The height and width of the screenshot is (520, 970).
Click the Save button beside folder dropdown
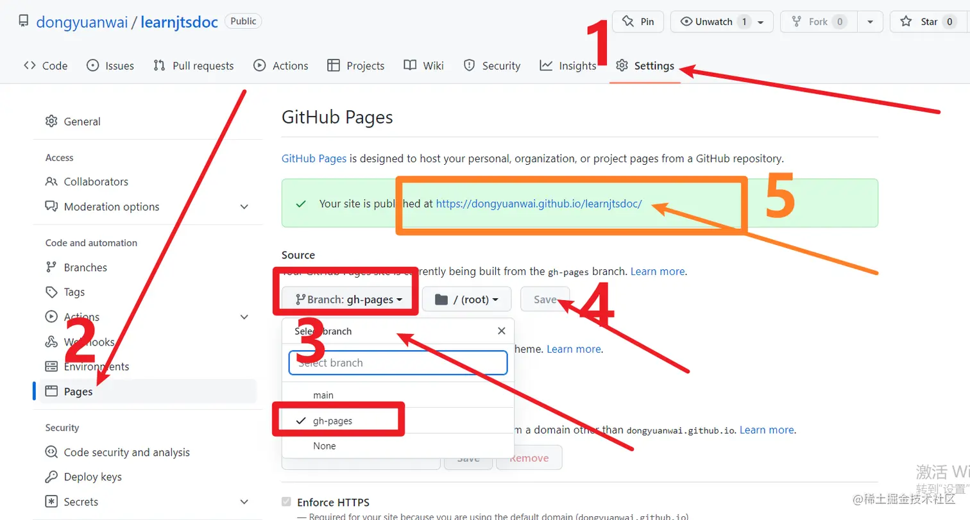click(x=545, y=299)
